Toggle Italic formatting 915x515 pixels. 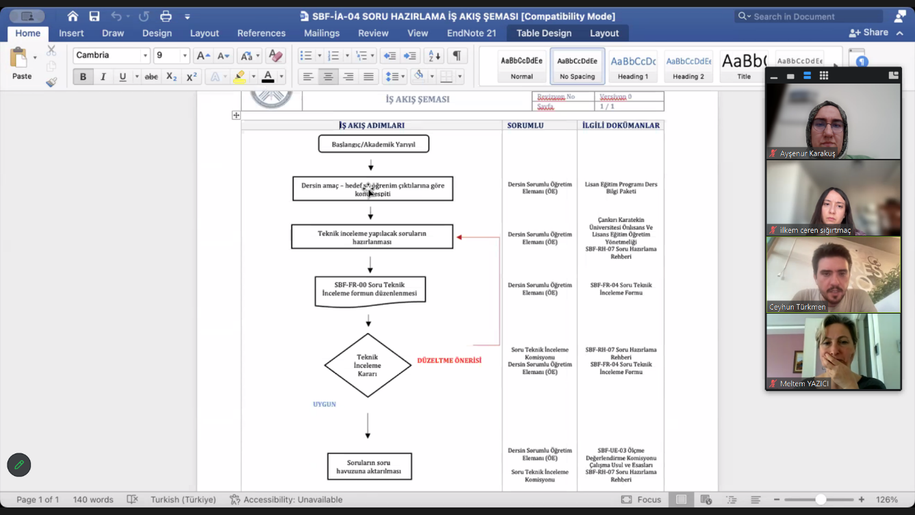coord(103,77)
